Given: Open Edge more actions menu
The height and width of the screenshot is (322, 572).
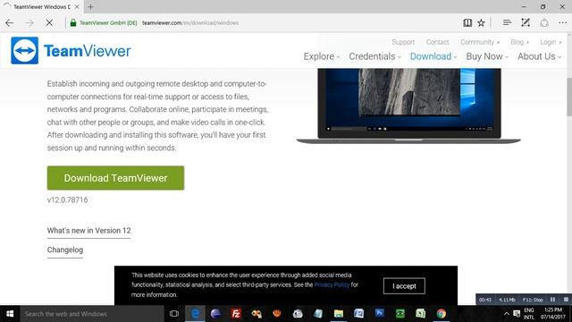Looking at the screenshot, I should pyautogui.click(x=562, y=22).
